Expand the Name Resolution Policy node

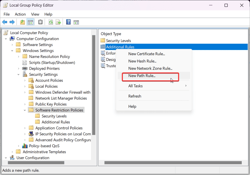click(x=19, y=57)
